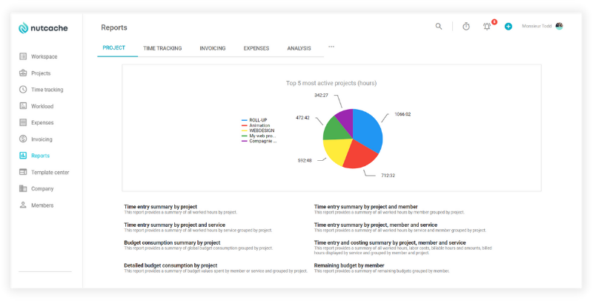
Task: Open the timer stopwatch icon
Action: coord(466,27)
